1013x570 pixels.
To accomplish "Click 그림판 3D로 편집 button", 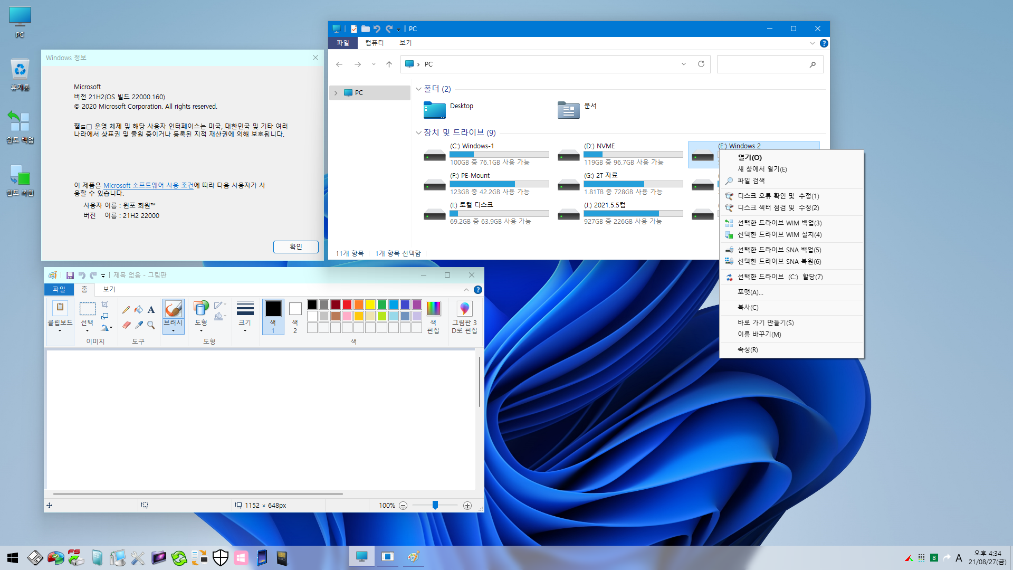I will pos(464,317).
